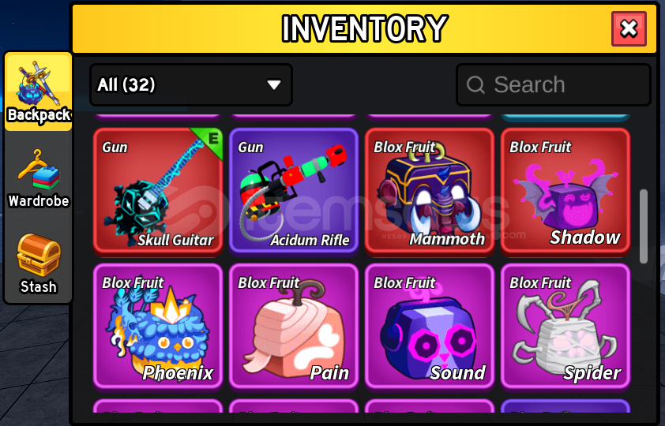
Task: Choose the Pain Blox Fruit
Action: [x=294, y=326]
